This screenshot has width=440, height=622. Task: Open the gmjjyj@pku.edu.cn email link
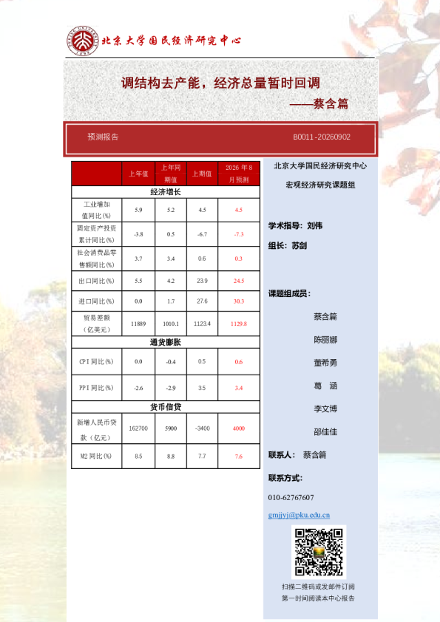pos(299,515)
